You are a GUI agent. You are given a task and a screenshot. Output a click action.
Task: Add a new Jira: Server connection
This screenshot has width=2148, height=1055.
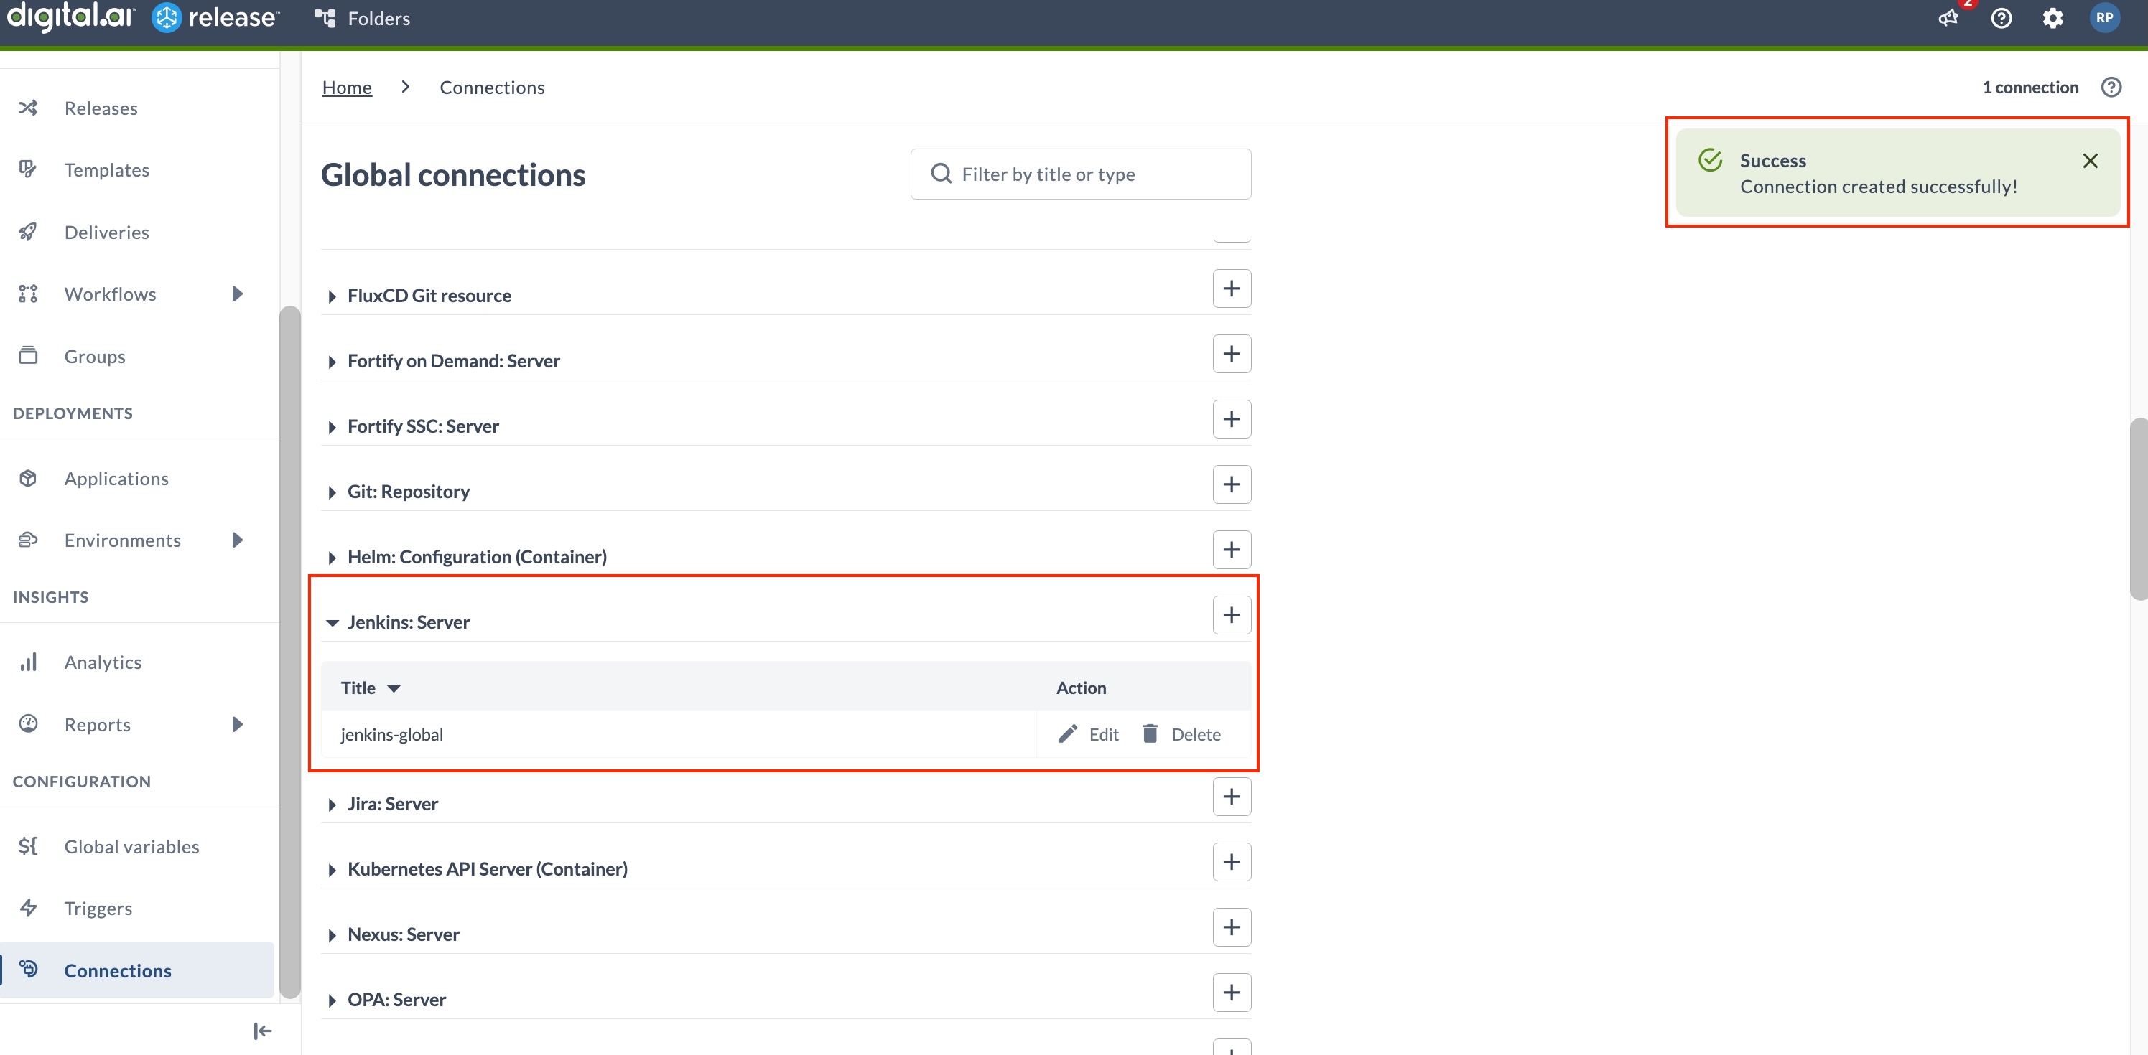[x=1231, y=797]
